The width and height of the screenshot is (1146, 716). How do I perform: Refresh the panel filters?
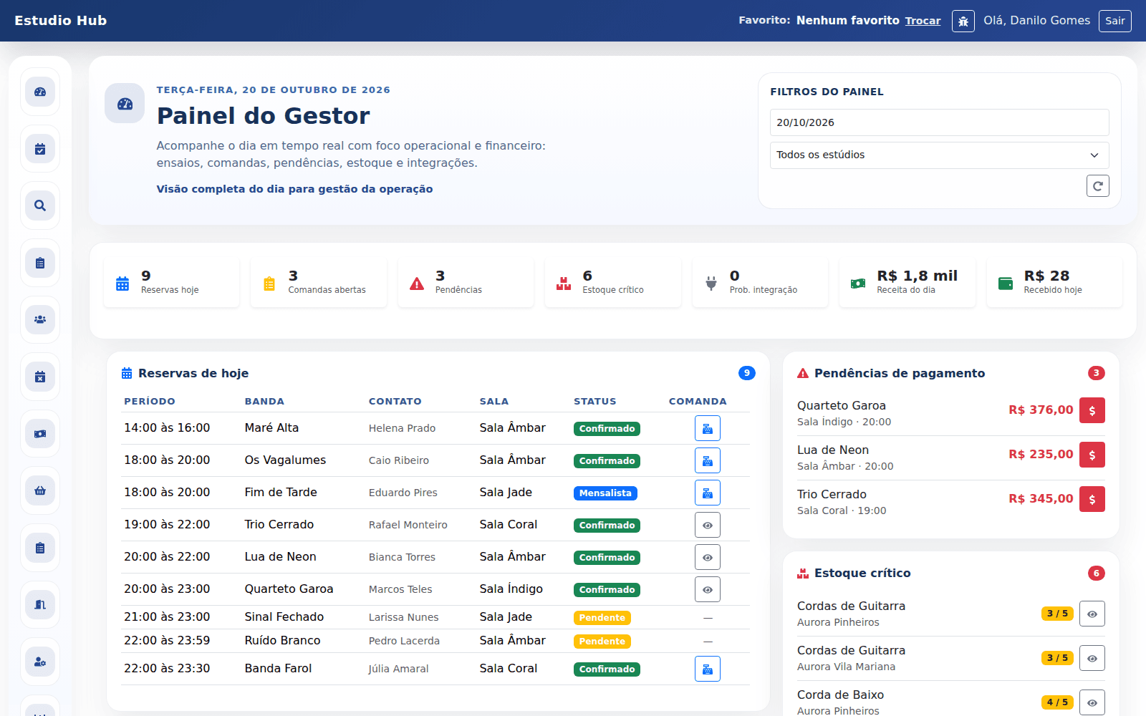pyautogui.click(x=1098, y=186)
